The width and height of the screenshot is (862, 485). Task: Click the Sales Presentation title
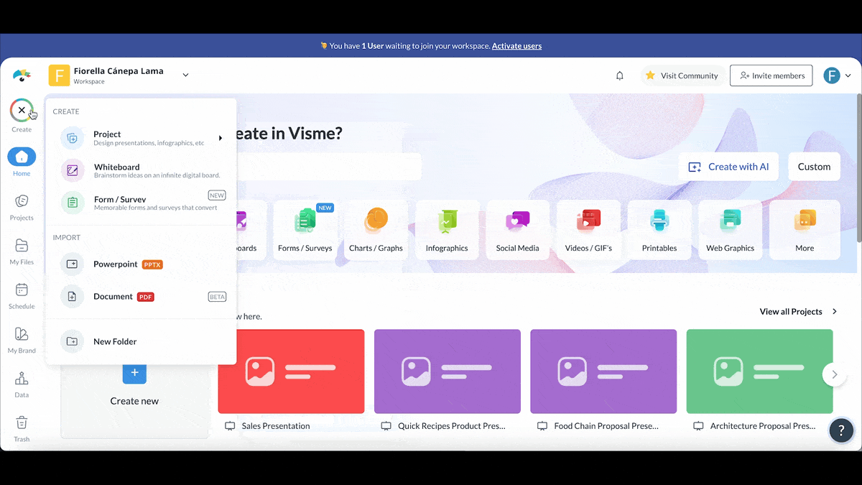click(276, 426)
